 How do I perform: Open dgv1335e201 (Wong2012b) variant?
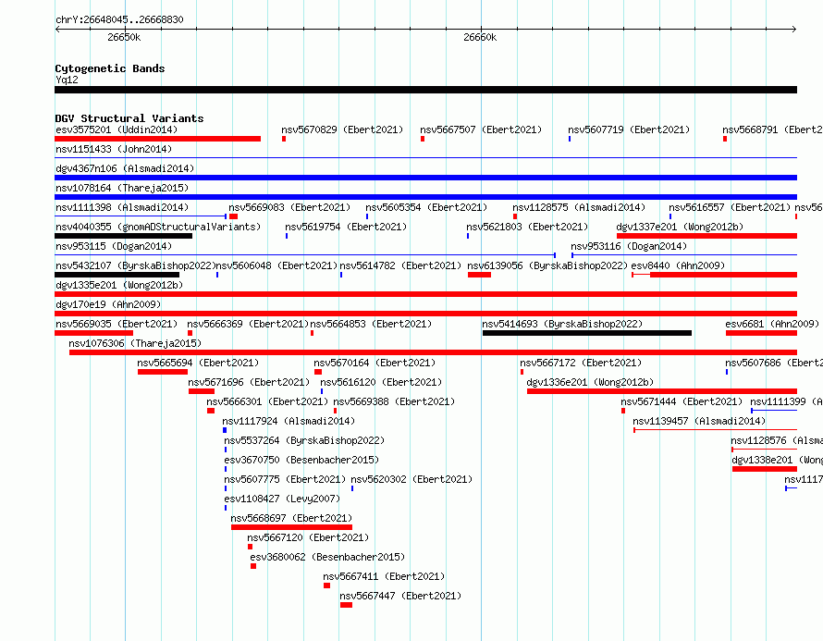(x=119, y=285)
